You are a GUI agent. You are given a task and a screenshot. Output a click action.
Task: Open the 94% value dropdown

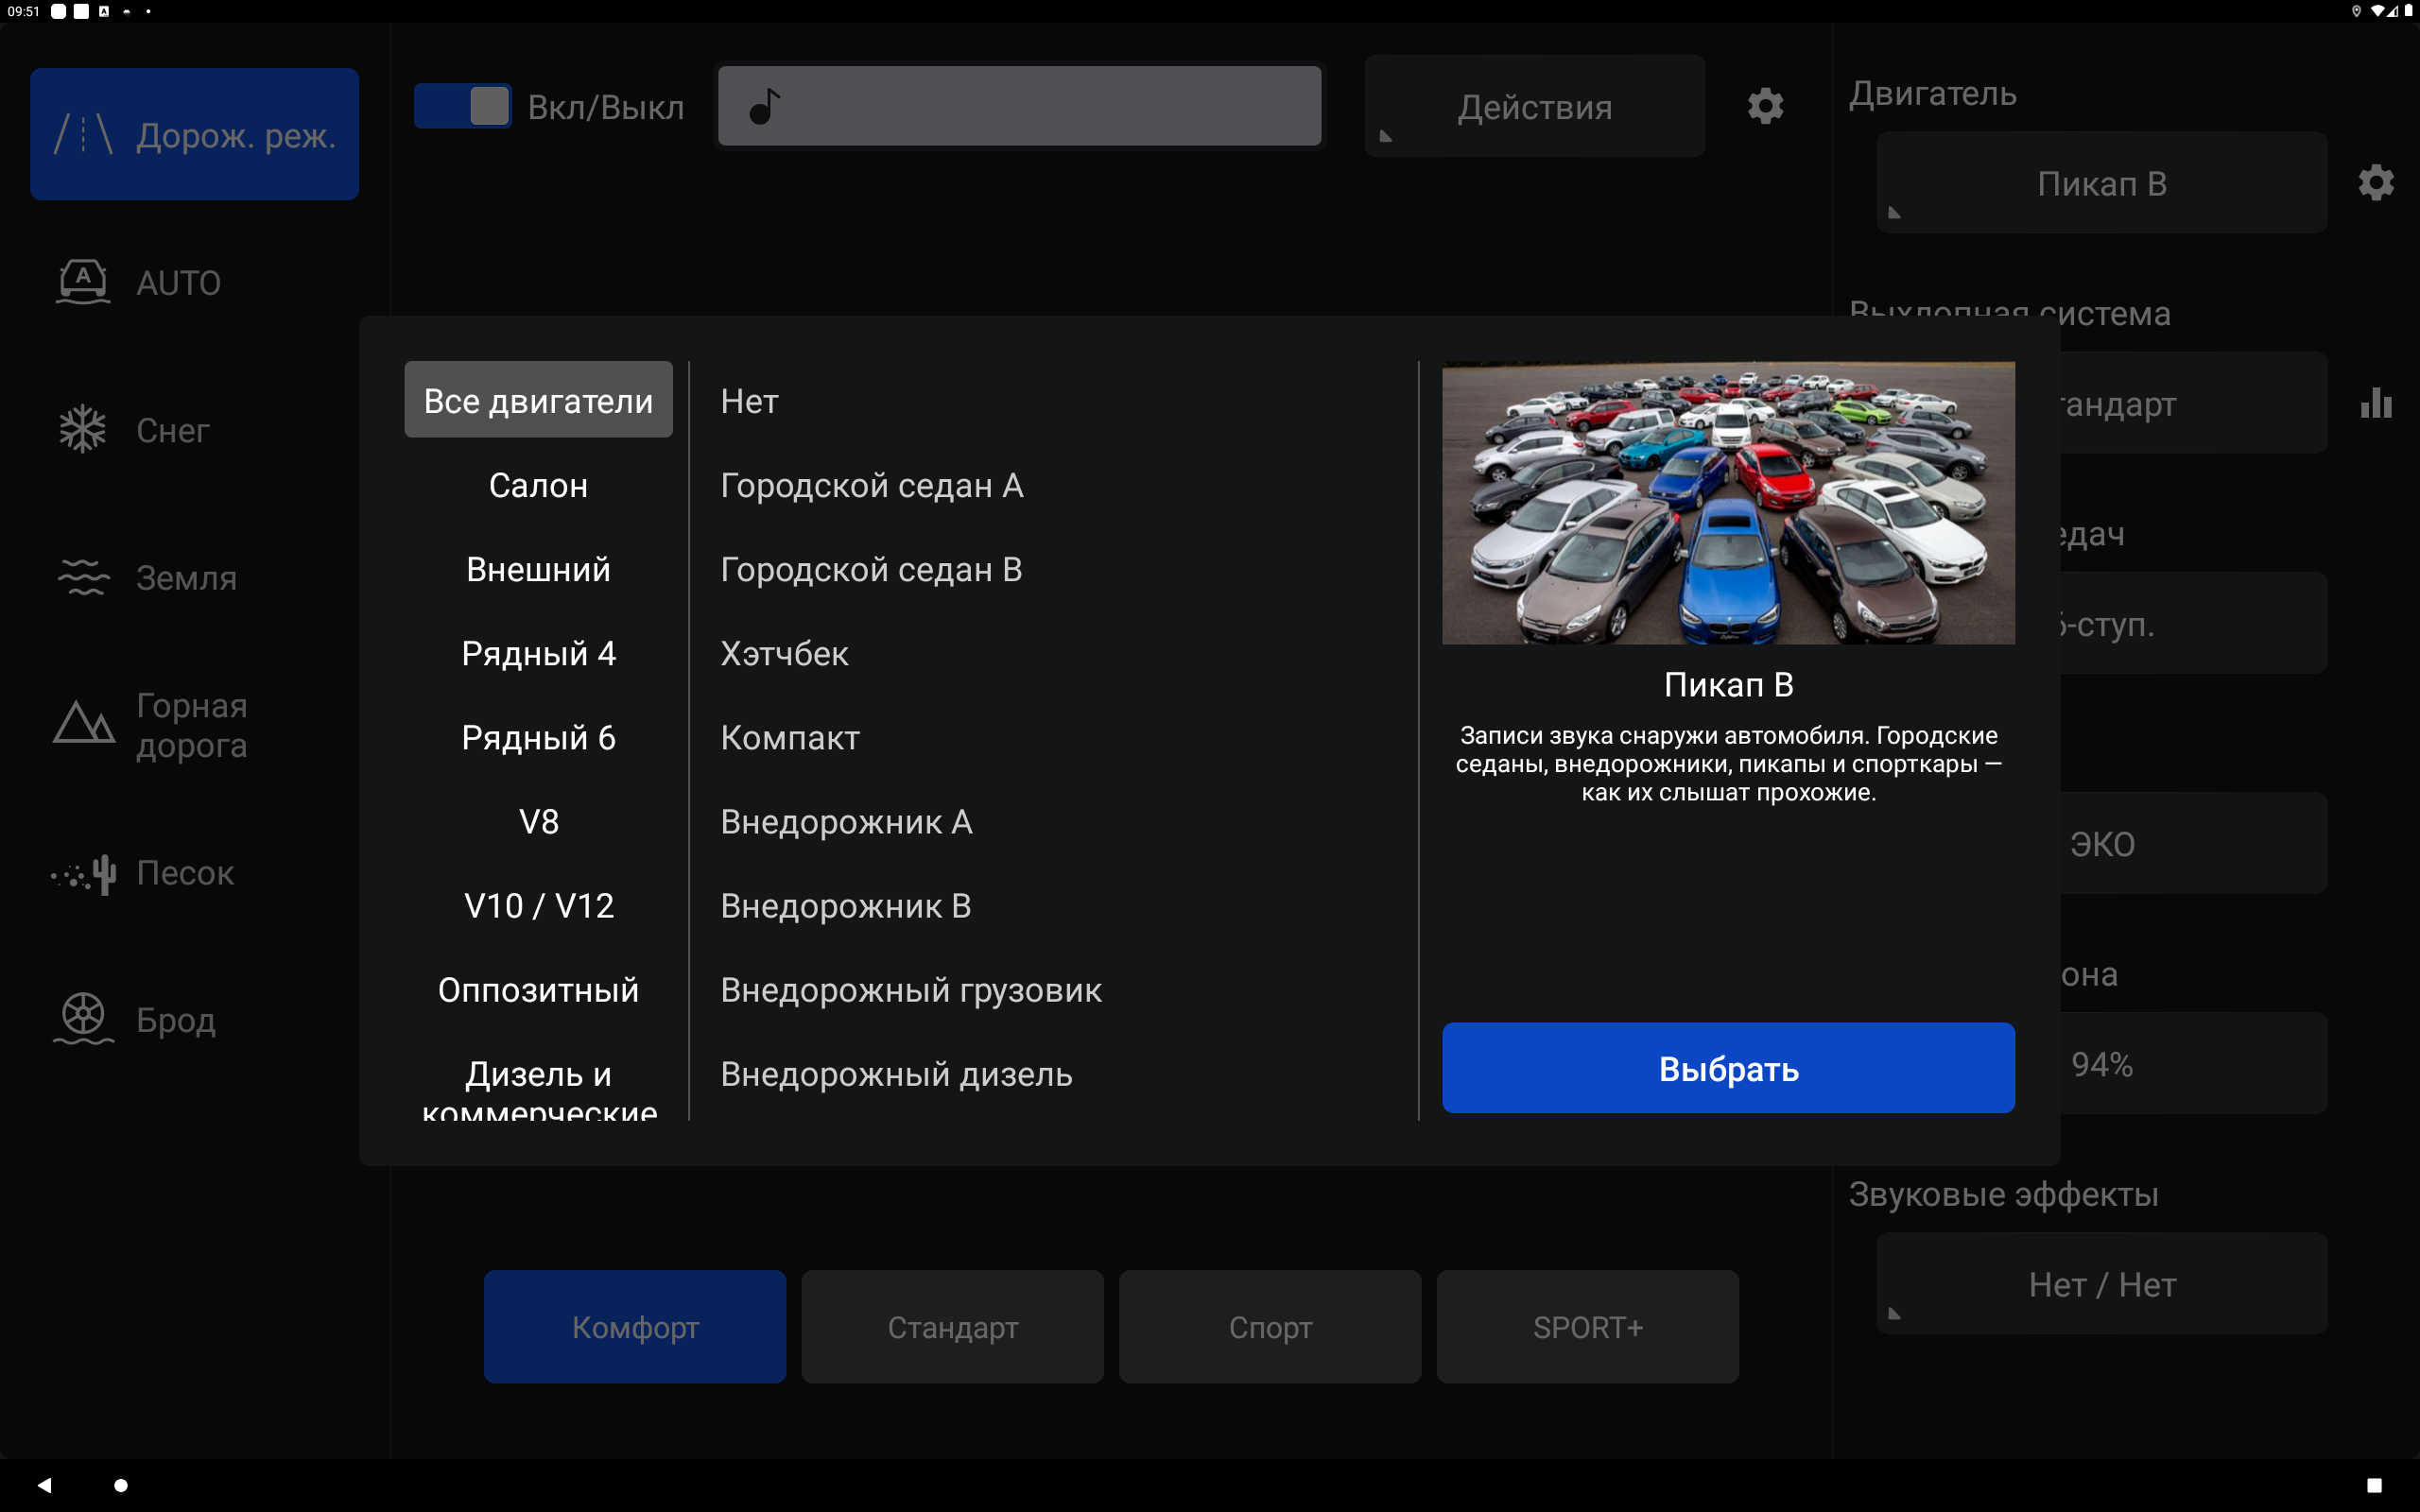(2193, 1064)
